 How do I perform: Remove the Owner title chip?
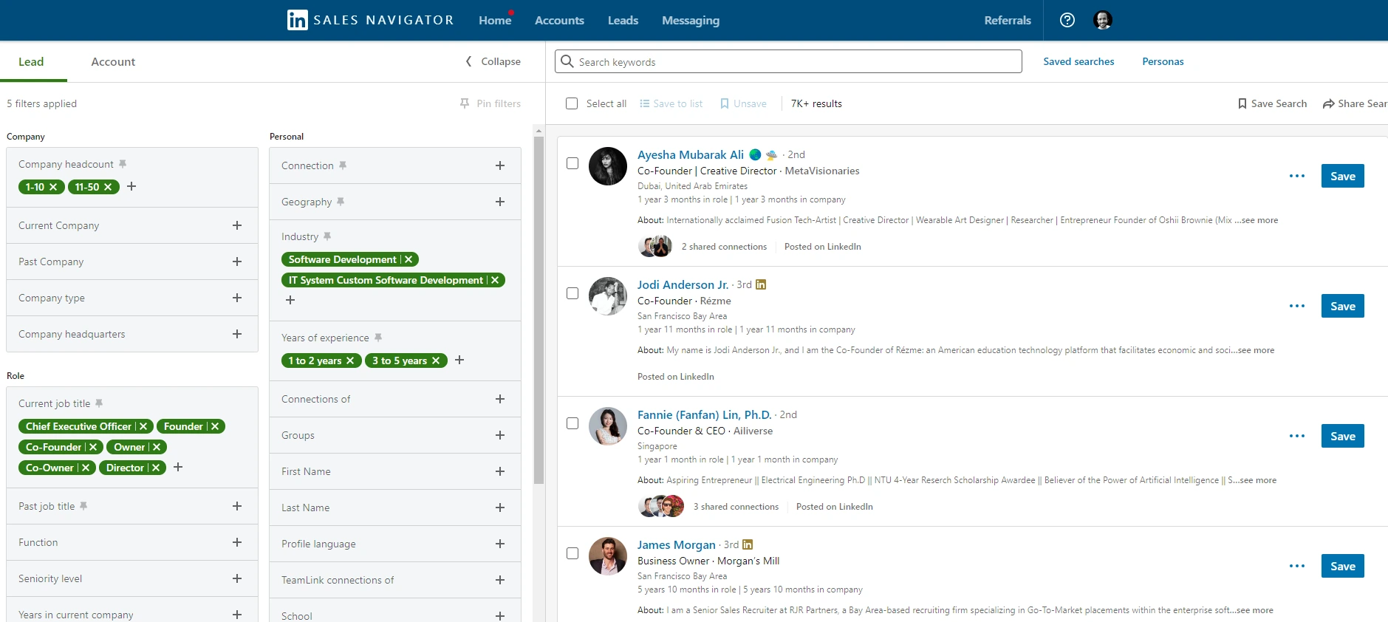[x=157, y=447]
